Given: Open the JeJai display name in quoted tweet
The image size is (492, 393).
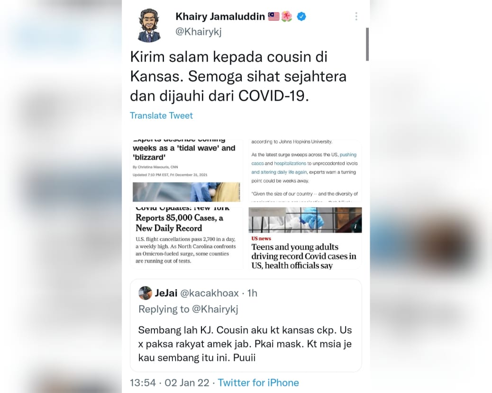Looking at the screenshot, I should [x=166, y=293].
